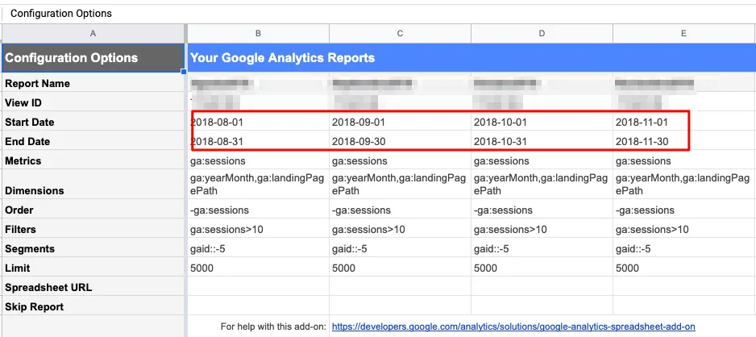This screenshot has width=756, height=337.
Task: Select the 5000 Limit cell in column E
Action: click(684, 267)
